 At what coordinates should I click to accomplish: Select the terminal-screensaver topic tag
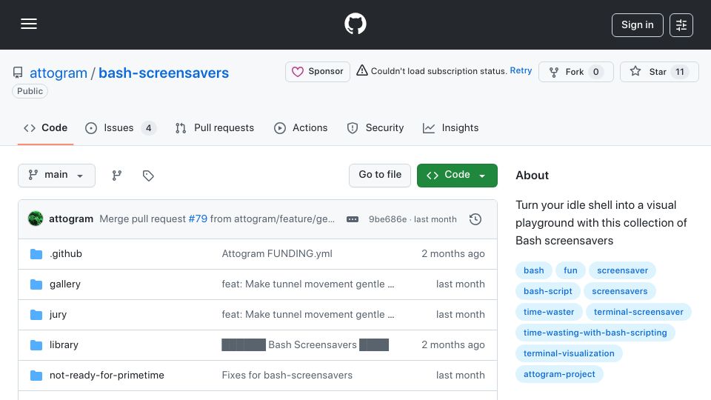pyautogui.click(x=638, y=312)
